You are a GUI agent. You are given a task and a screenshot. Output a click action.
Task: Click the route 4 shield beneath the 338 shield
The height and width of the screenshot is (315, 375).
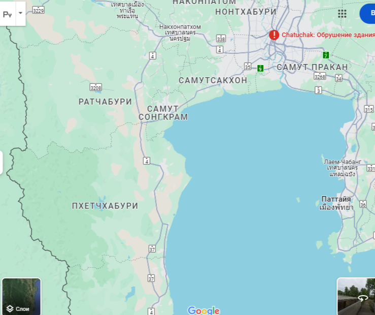click(220, 50)
